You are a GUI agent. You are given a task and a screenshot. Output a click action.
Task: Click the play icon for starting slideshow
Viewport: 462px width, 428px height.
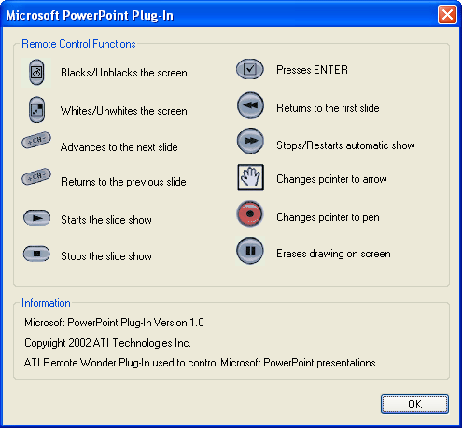tap(37, 218)
